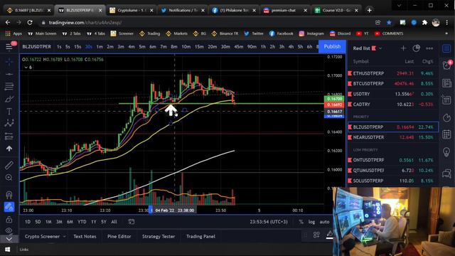
Task: Select the Text annotation tool
Action: coord(9,112)
